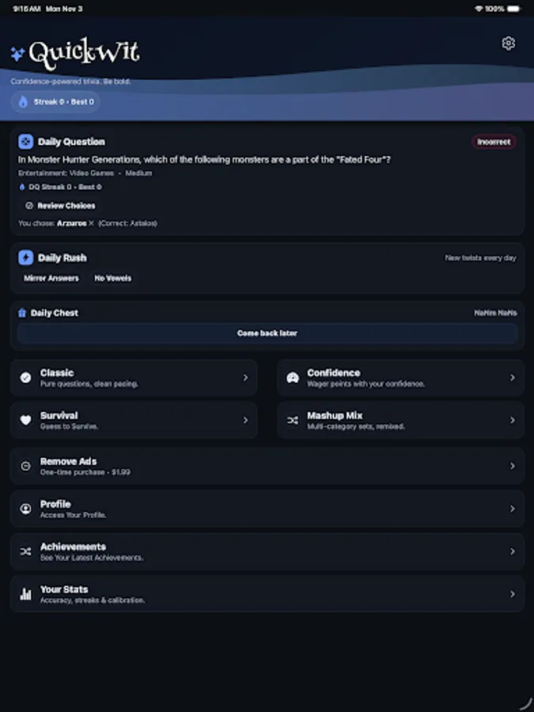Select the Mirror Answers twist chip
This screenshot has height=712, width=534.
tap(51, 278)
